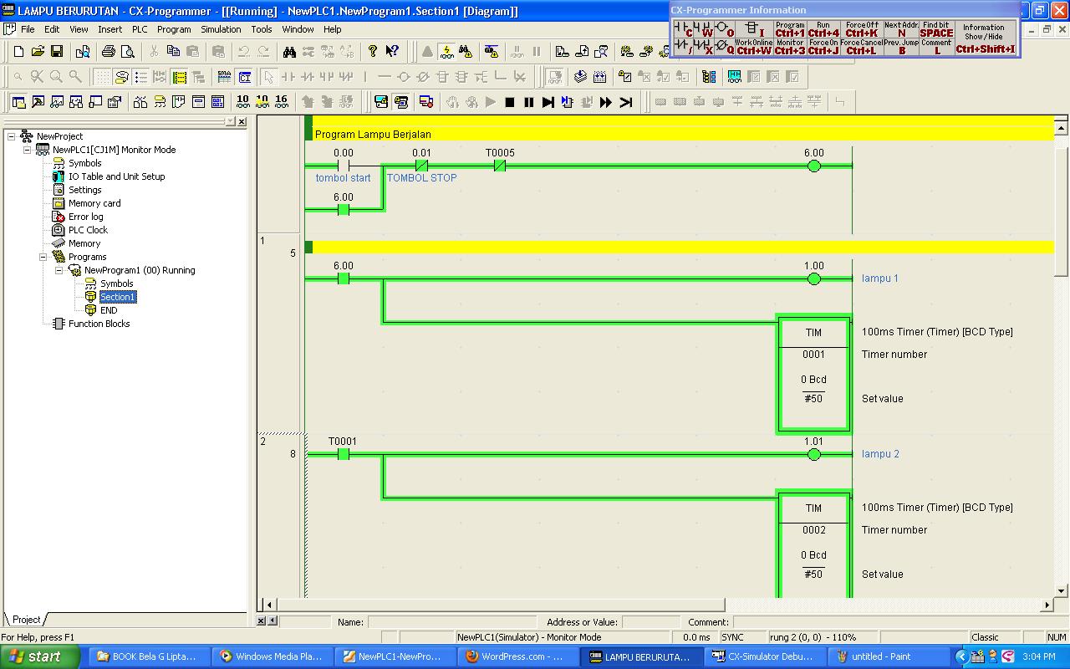Save the project using the floppy disk icon
This screenshot has width=1070, height=669.
click(x=57, y=52)
